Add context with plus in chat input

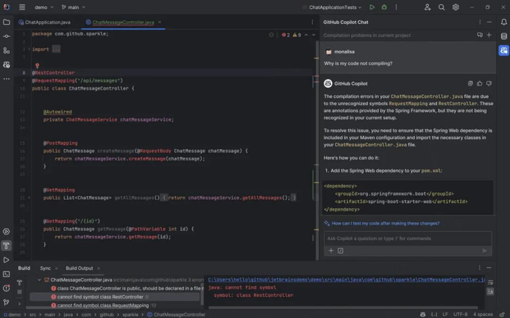point(330,251)
